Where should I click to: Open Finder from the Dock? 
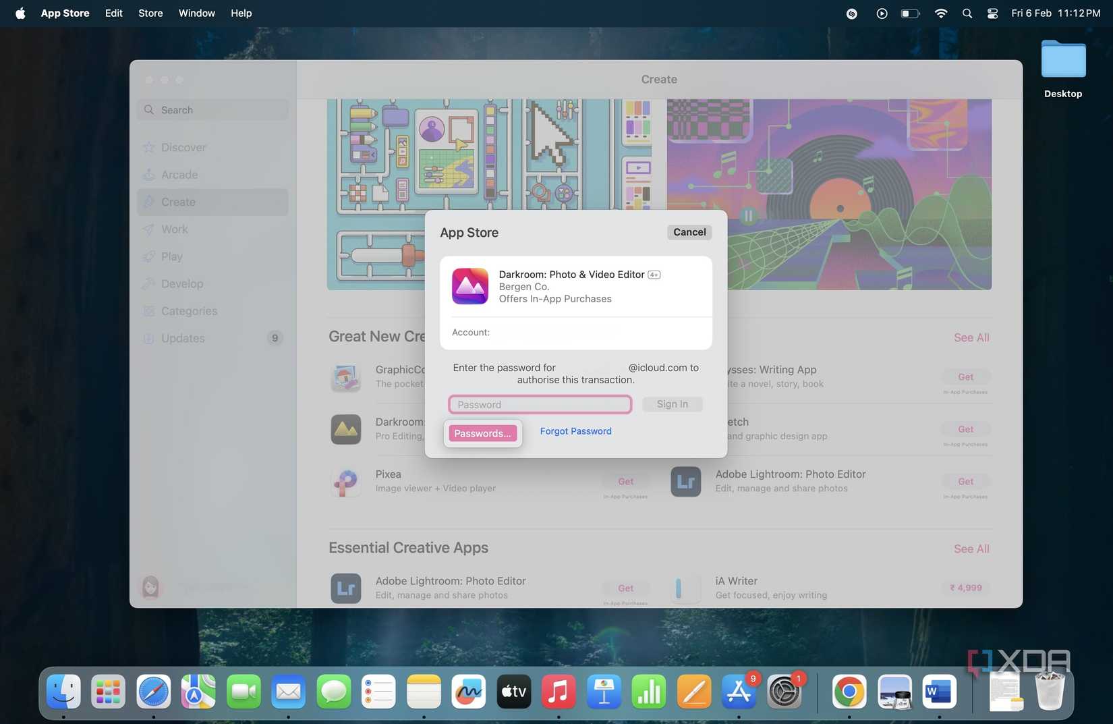coord(63,691)
